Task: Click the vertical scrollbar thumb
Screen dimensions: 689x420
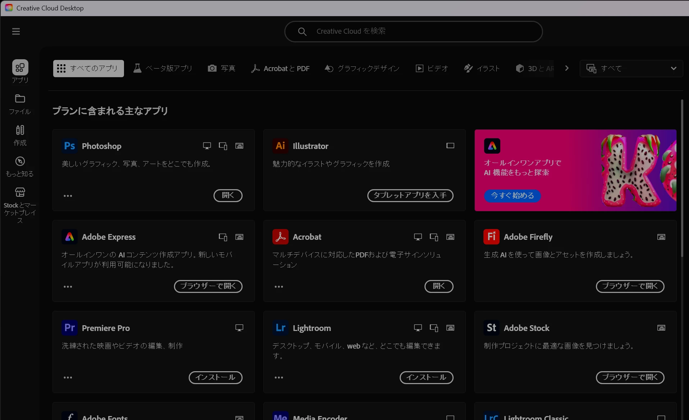Action: (682, 178)
